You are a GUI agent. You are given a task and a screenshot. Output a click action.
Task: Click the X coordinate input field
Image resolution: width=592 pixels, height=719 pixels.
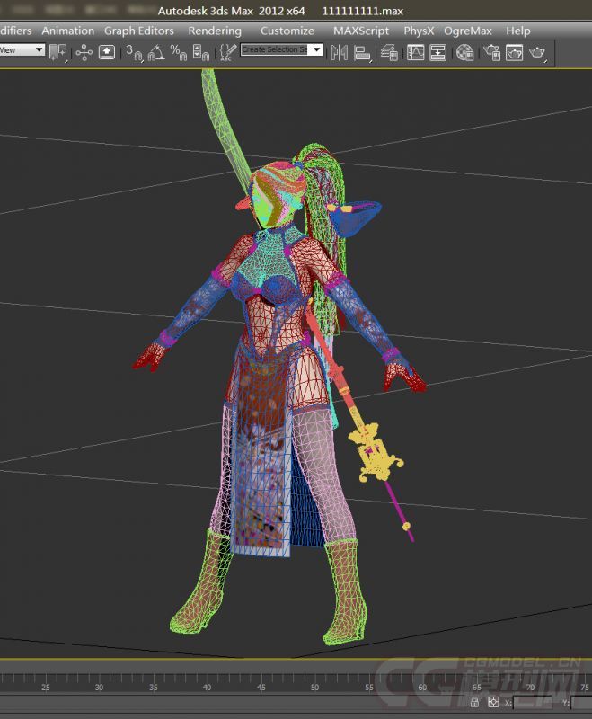coord(536,703)
